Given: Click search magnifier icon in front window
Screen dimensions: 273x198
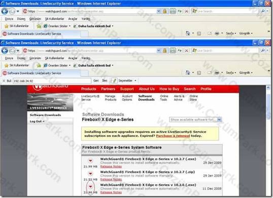Looking at the screenshot, I should click(x=263, y=50).
